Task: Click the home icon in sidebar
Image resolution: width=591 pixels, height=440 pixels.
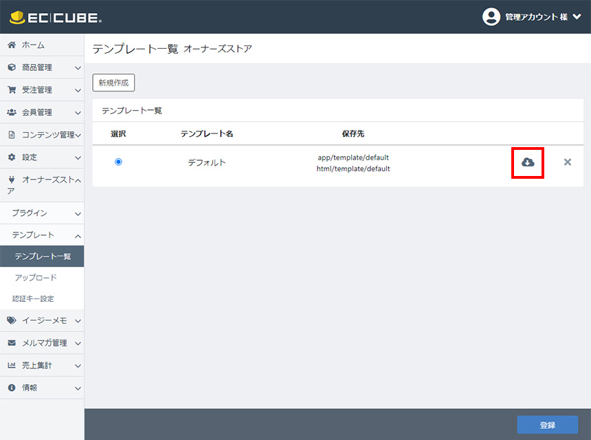Action: coord(12,45)
